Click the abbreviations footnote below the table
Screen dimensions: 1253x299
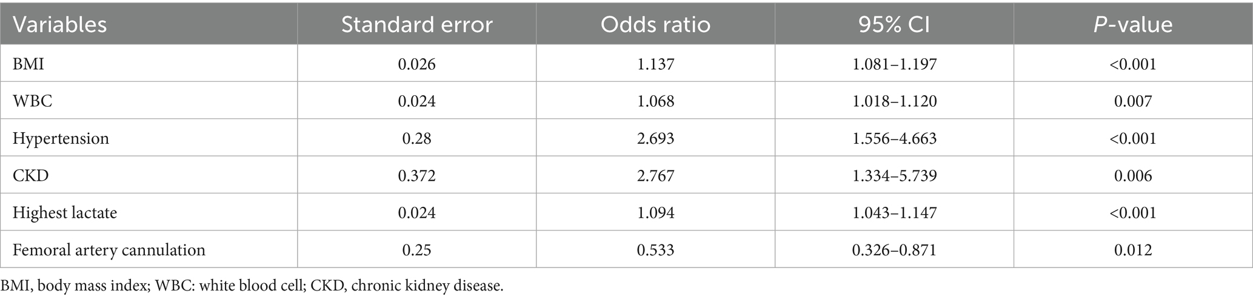(x=252, y=286)
